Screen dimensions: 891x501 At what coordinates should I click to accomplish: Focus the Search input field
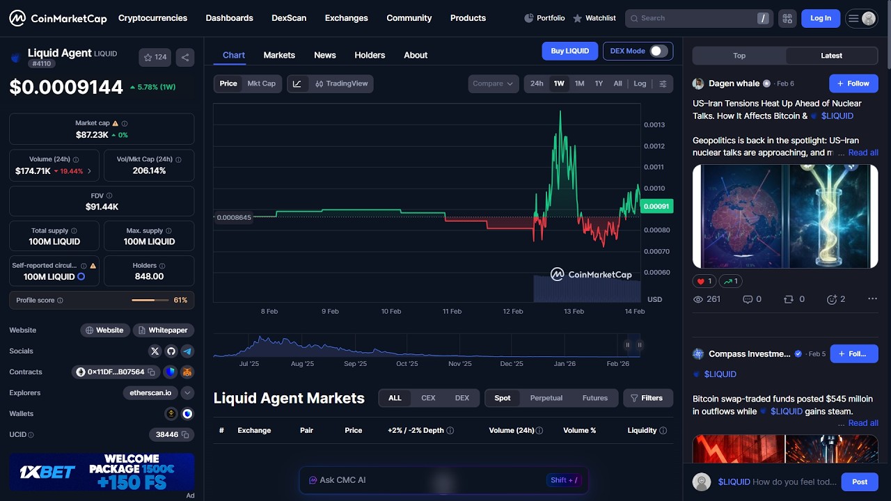point(699,18)
